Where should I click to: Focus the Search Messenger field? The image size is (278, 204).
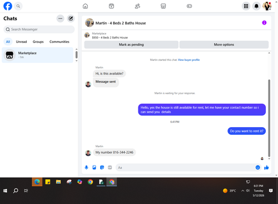[39, 30]
